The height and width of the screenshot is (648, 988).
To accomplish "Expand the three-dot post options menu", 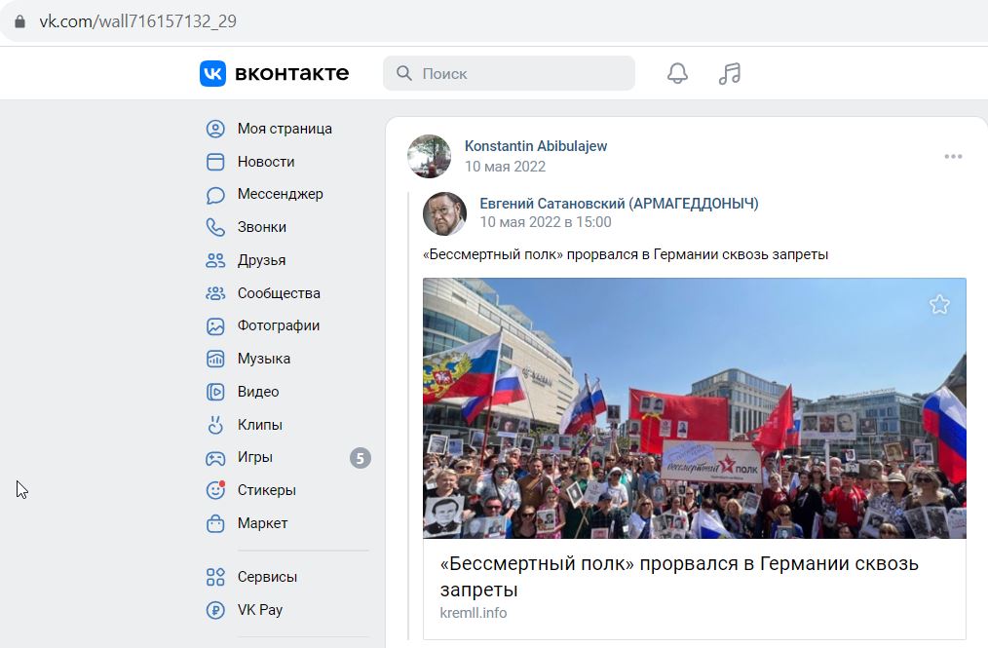I will [x=953, y=156].
